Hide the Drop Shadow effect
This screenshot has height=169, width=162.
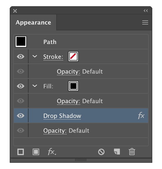click(x=21, y=116)
